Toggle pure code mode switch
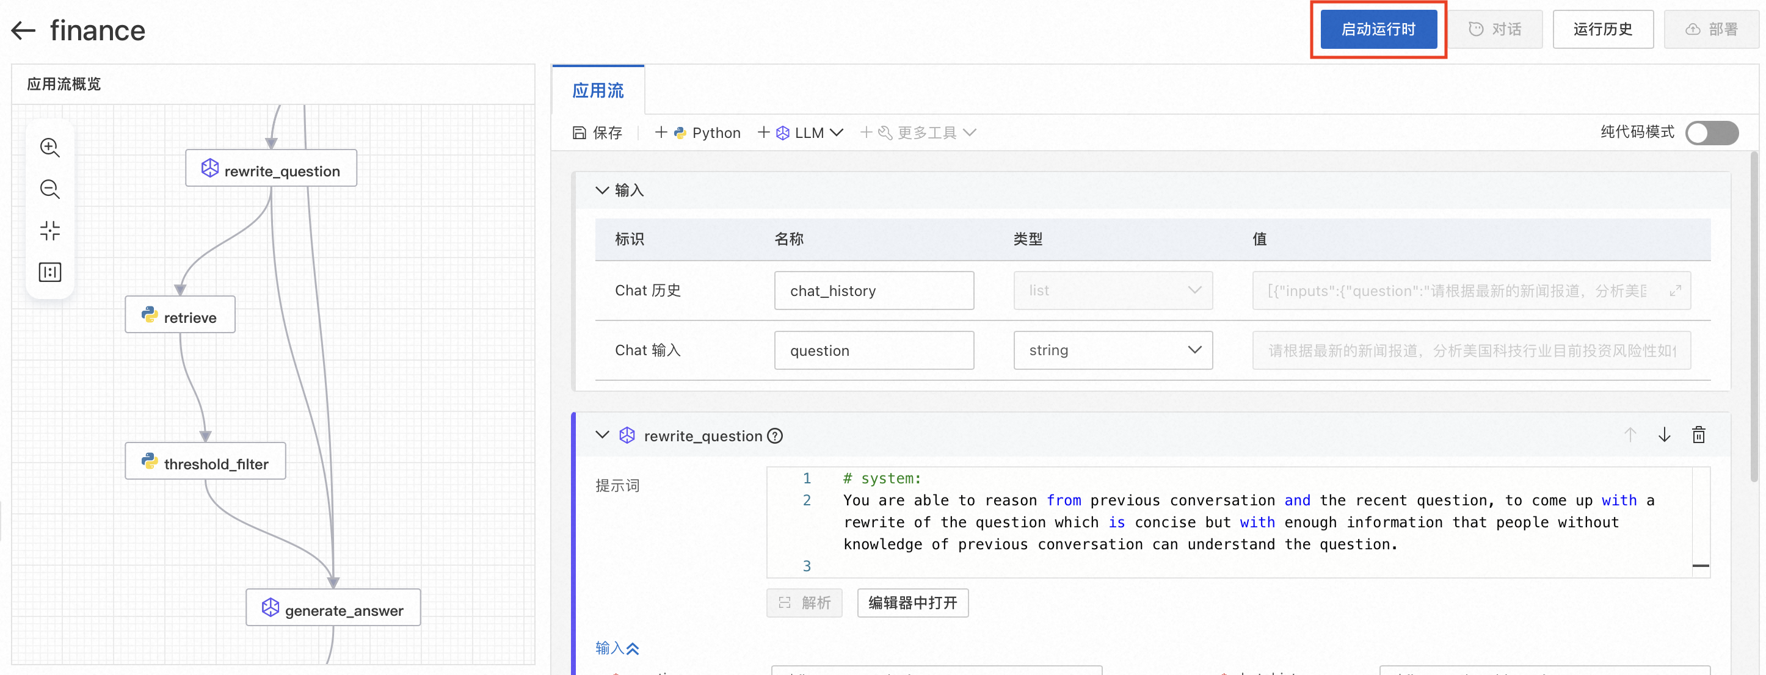 pos(1711,133)
